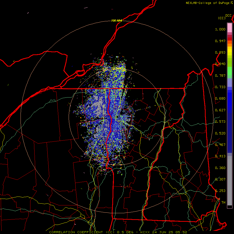Viewport: 234px width, 234px height.
Task: Pick the orange segment of the color bar
Action: pos(230,45)
